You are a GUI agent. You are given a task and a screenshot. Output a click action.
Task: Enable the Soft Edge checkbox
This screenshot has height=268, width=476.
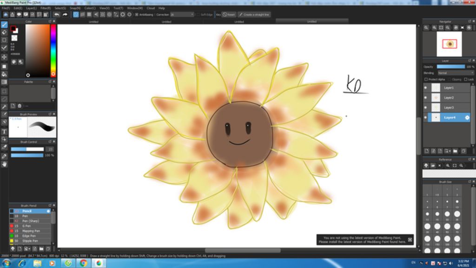(198, 14)
